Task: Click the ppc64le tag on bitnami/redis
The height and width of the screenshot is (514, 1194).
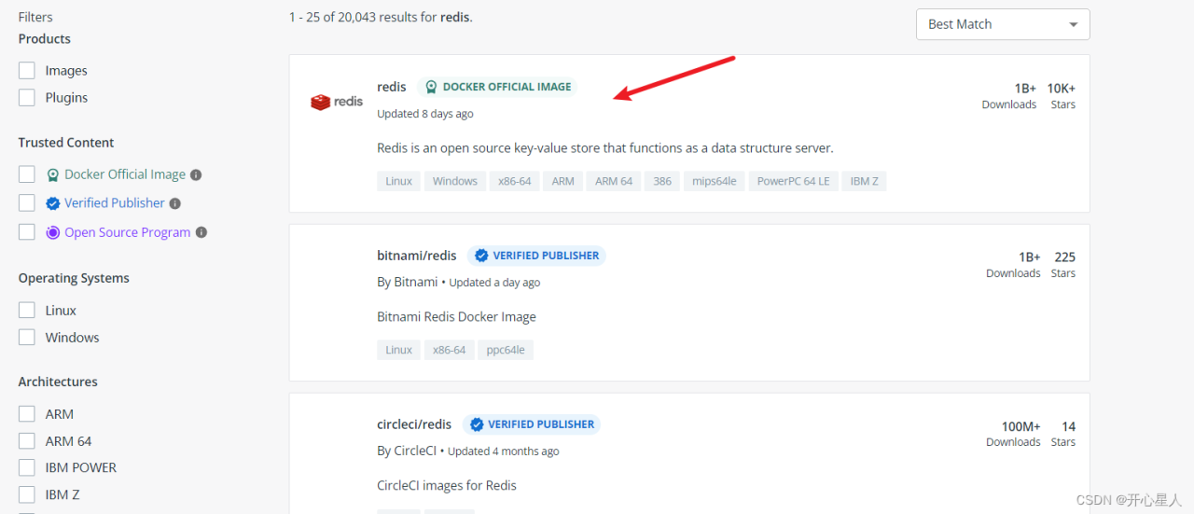Action: (x=506, y=350)
